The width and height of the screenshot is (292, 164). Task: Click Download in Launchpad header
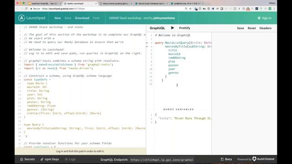tap(82, 18)
